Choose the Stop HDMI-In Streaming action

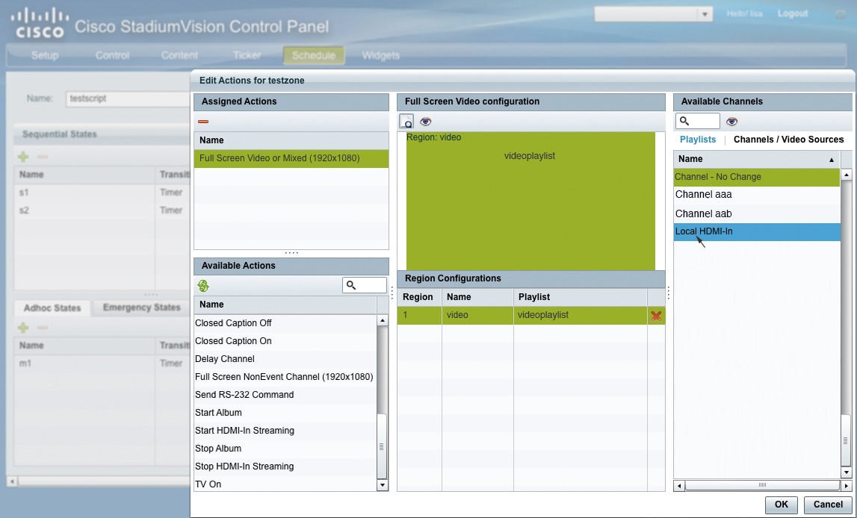tap(285, 466)
